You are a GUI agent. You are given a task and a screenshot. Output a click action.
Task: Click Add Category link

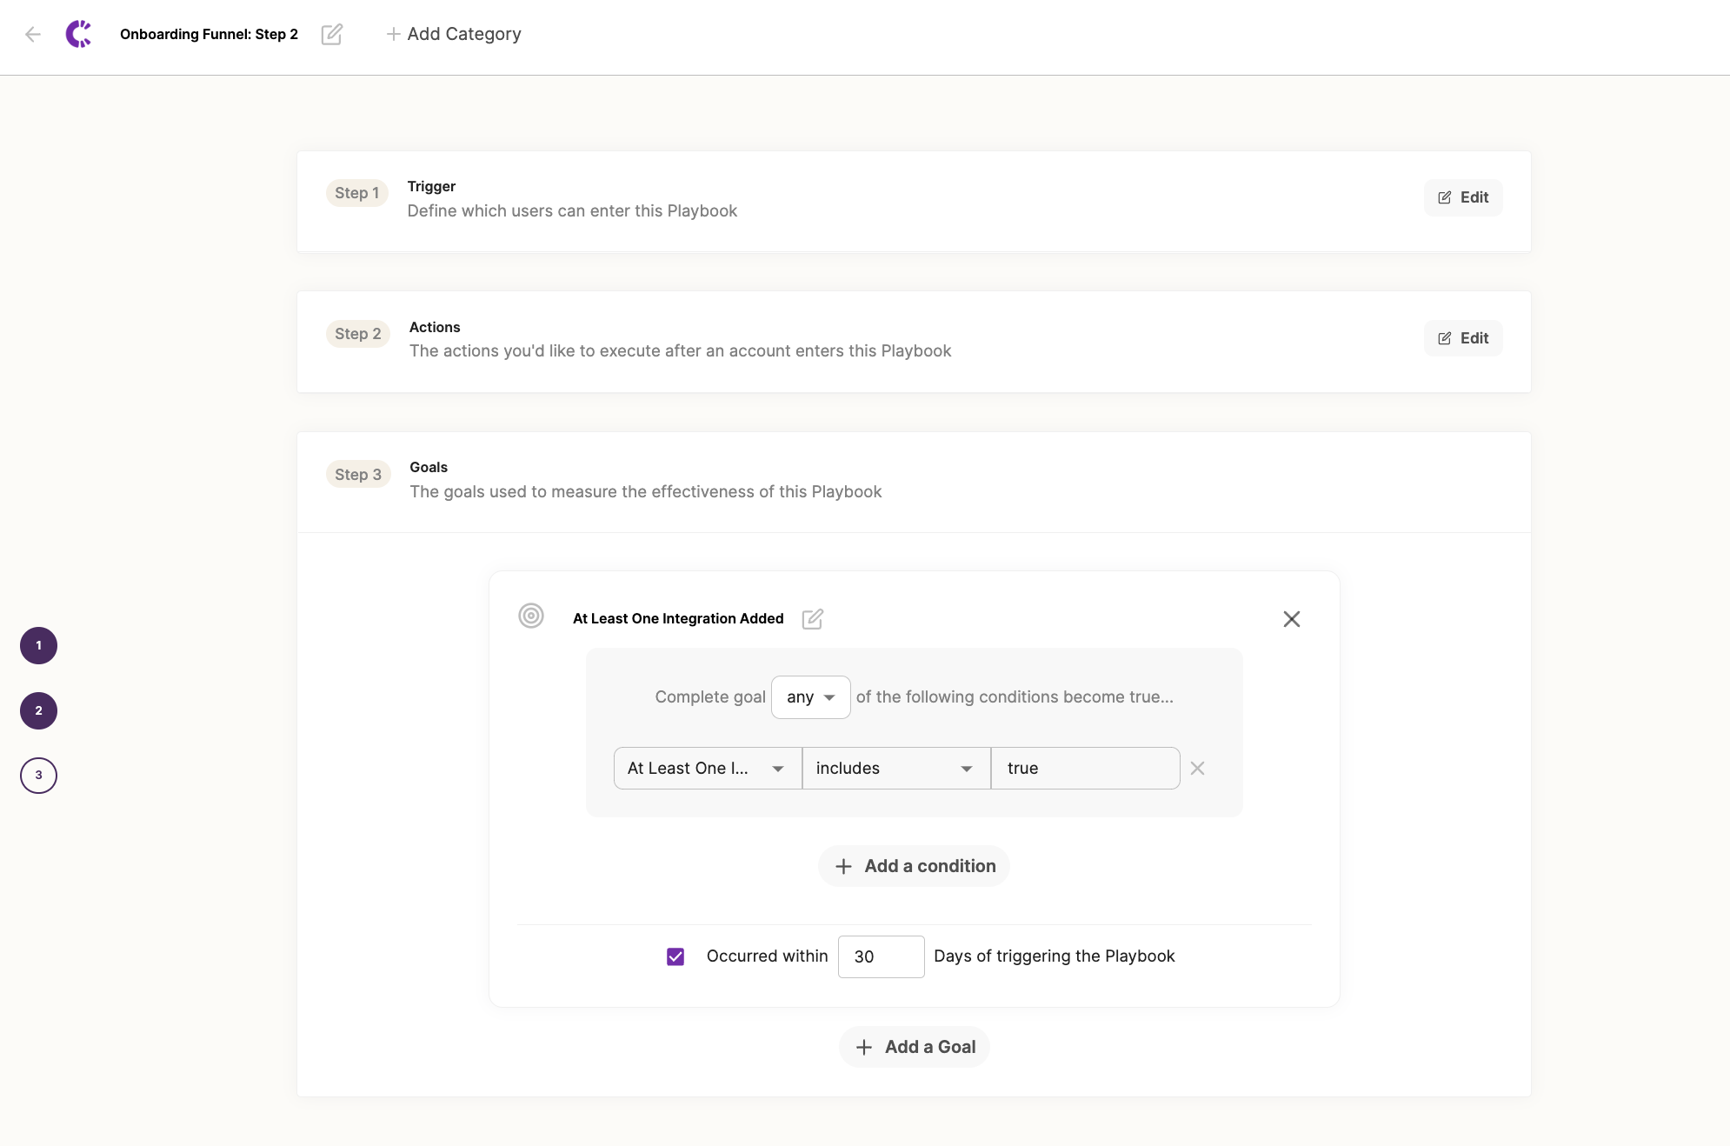pos(454,34)
